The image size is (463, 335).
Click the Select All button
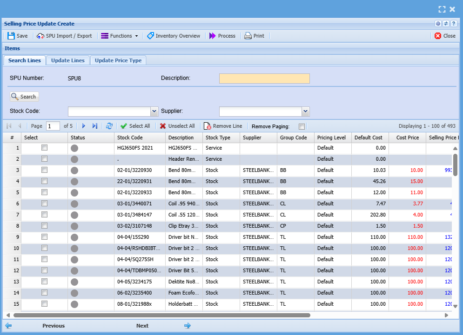[x=135, y=126]
